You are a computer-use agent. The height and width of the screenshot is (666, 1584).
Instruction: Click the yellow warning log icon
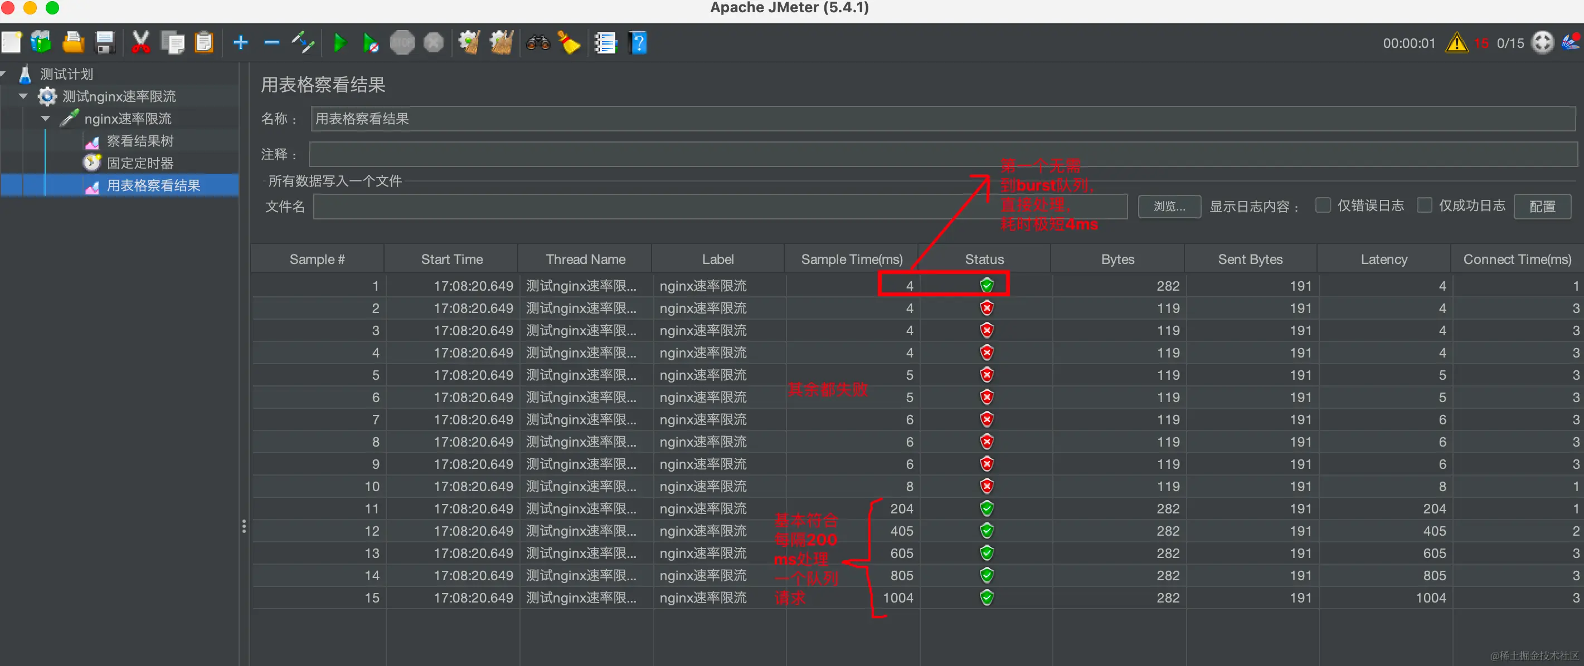click(1456, 43)
